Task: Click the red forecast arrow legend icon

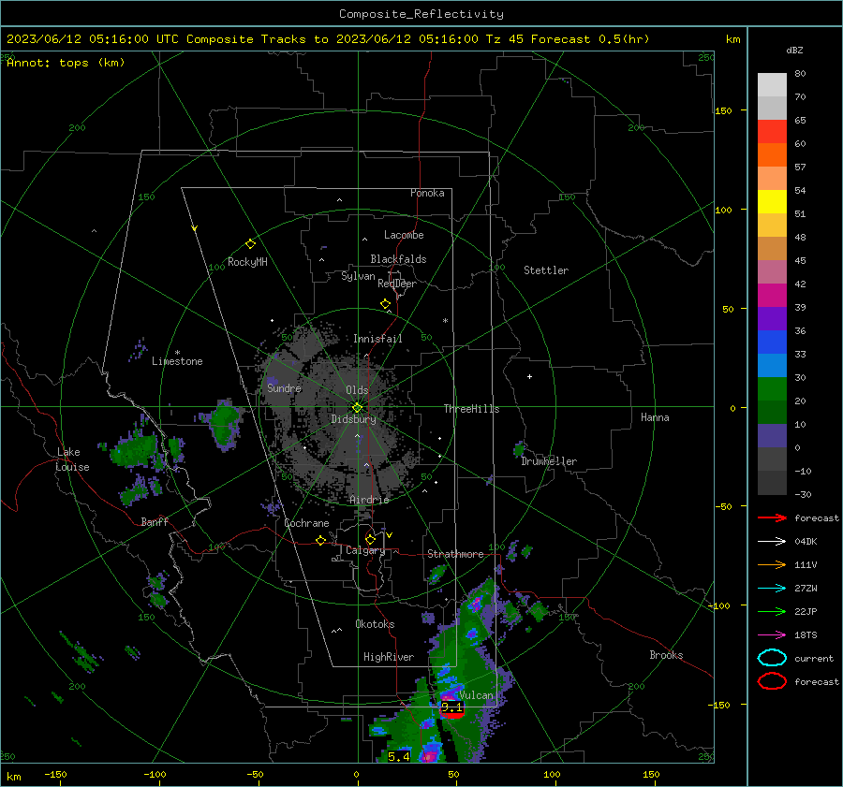Action: pyautogui.click(x=772, y=517)
